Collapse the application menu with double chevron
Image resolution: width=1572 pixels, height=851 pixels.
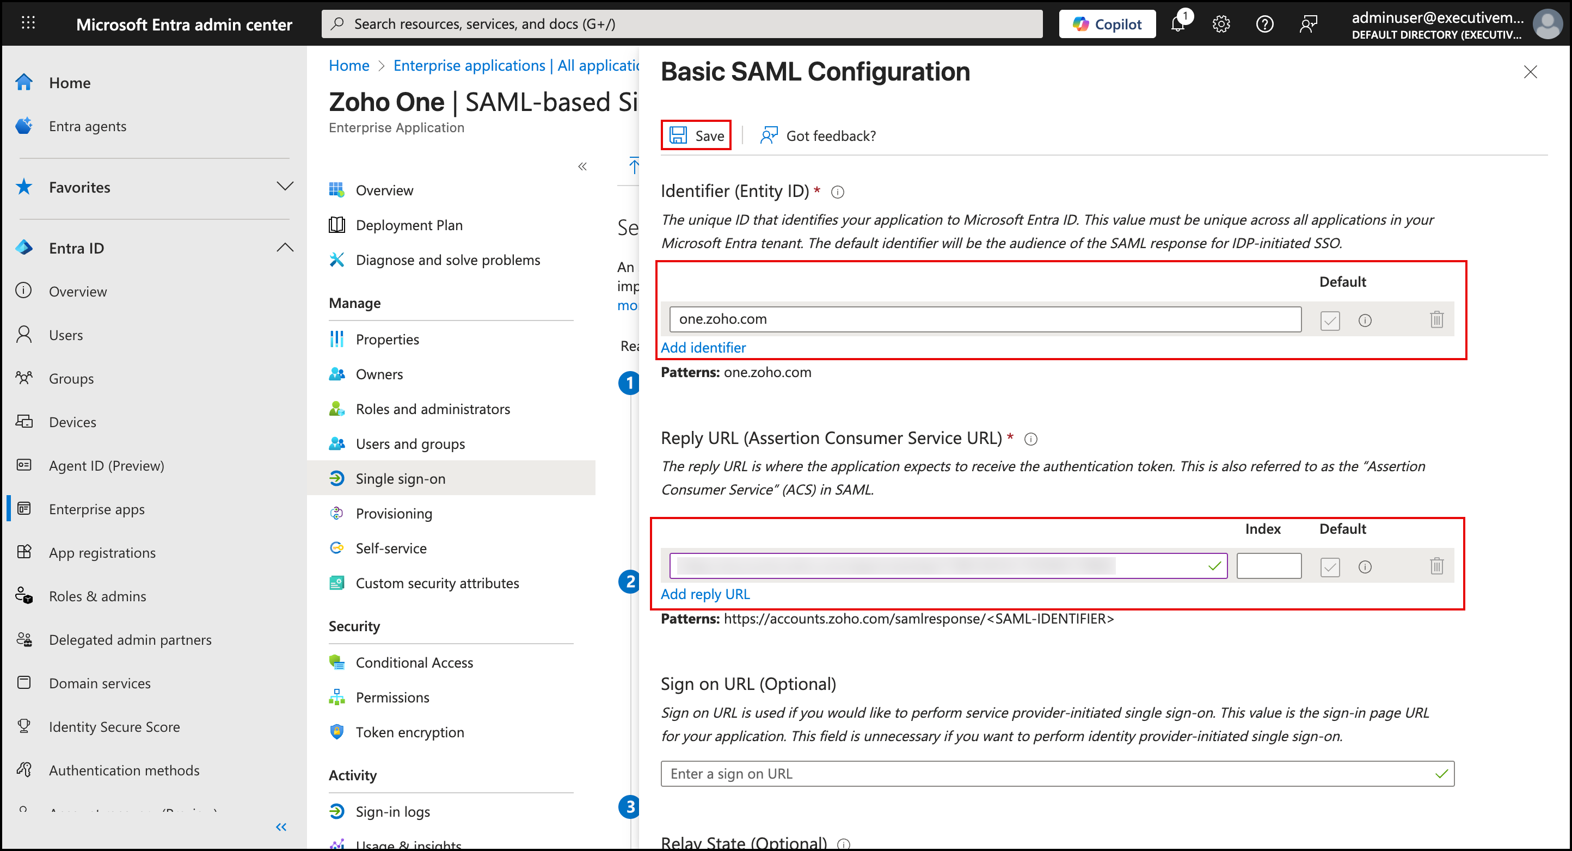[x=582, y=166]
